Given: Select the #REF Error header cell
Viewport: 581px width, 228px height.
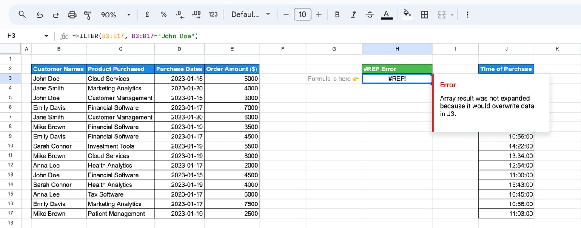Looking at the screenshot, I should point(397,69).
